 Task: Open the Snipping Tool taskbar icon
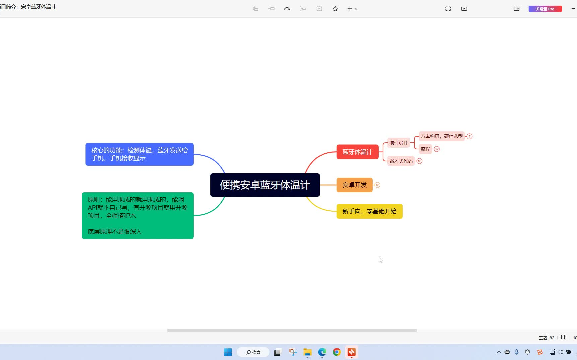[293, 352]
